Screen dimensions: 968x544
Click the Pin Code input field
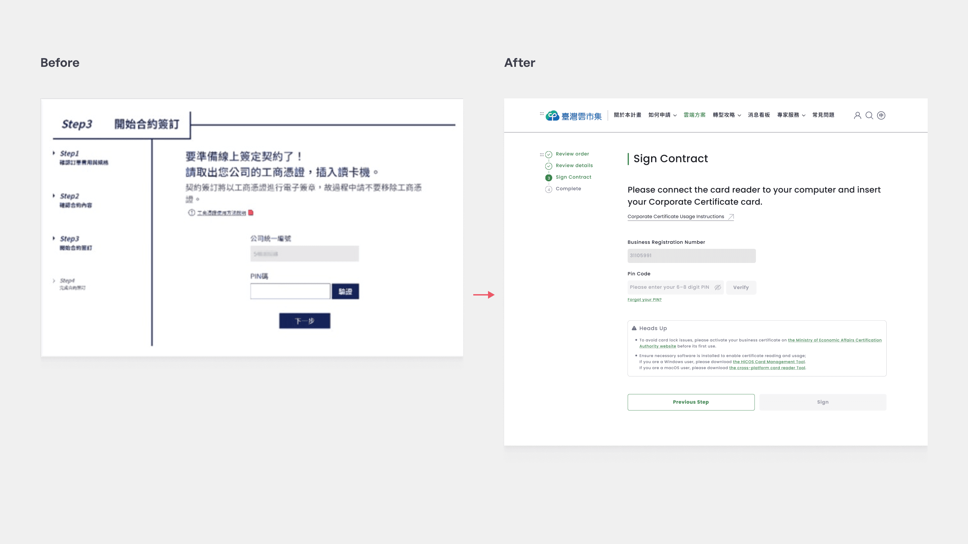coord(669,287)
